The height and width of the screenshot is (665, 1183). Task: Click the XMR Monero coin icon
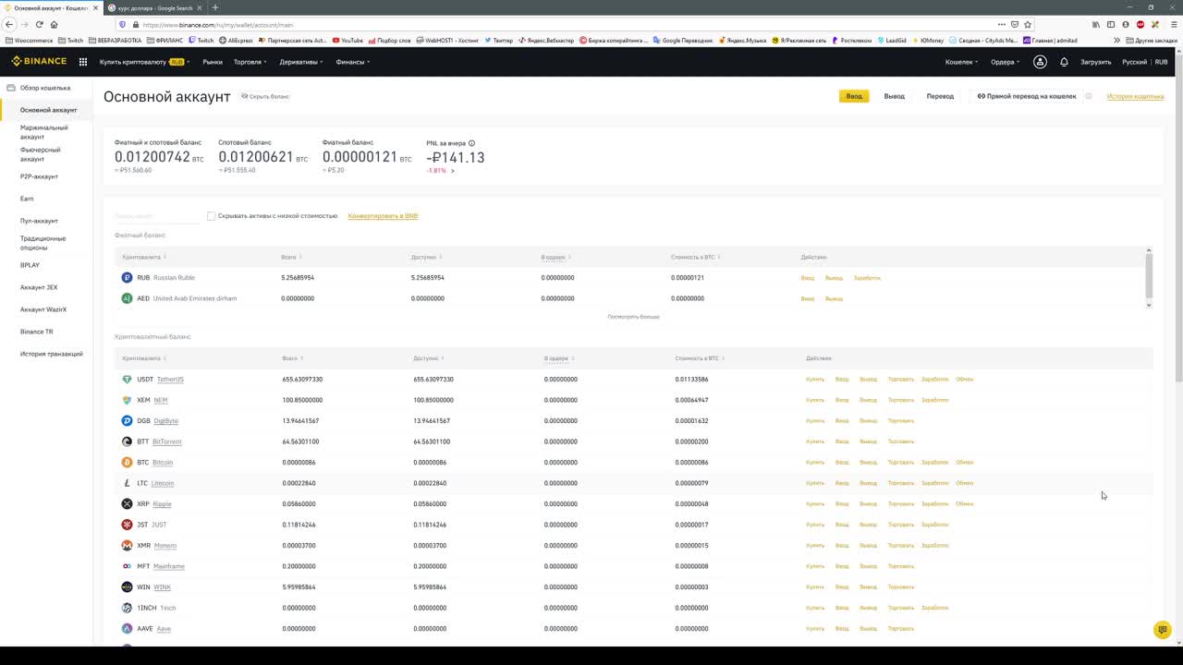tap(128, 546)
